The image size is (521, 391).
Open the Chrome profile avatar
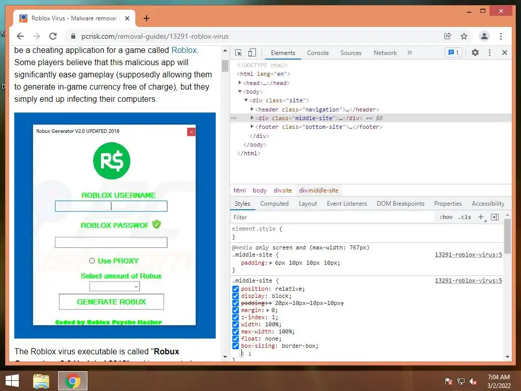484,36
